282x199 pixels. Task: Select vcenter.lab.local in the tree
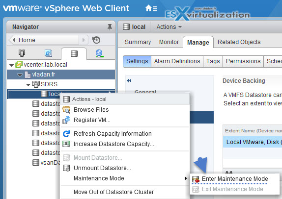(x=45, y=65)
